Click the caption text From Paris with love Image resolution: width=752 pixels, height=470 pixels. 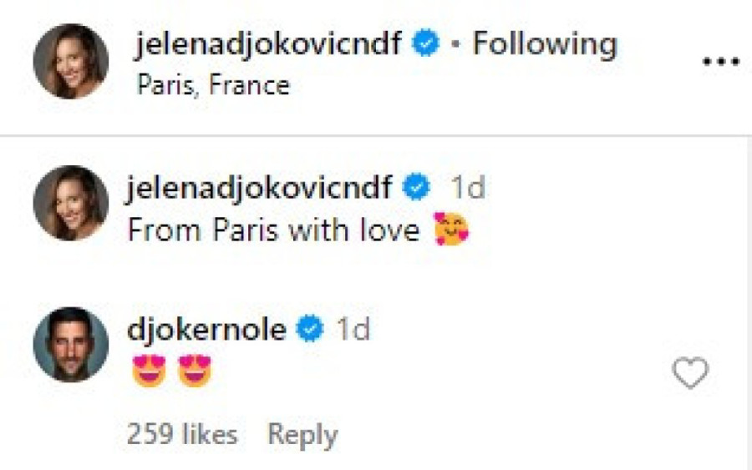pyautogui.click(x=273, y=230)
